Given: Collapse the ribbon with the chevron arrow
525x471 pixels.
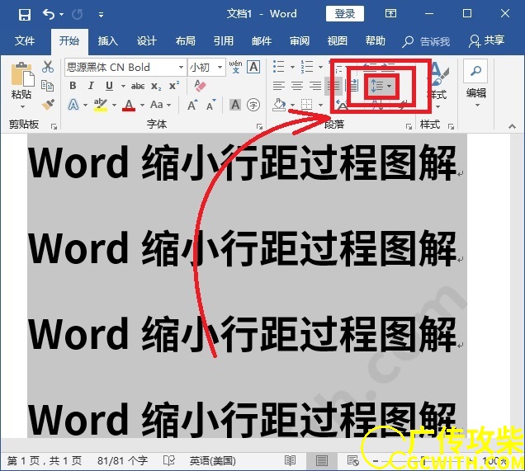Looking at the screenshot, I should [x=512, y=126].
